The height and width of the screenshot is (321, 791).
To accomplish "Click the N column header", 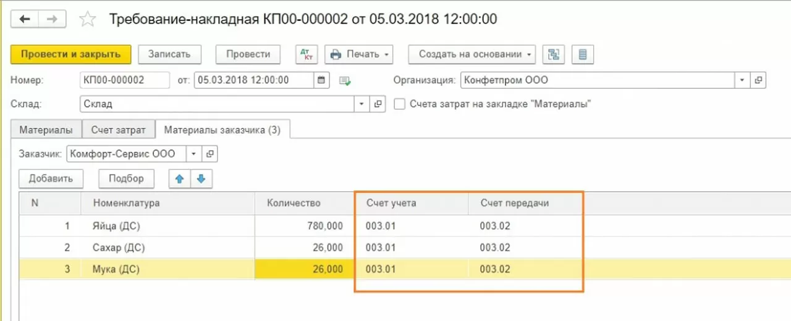I will click(50, 203).
